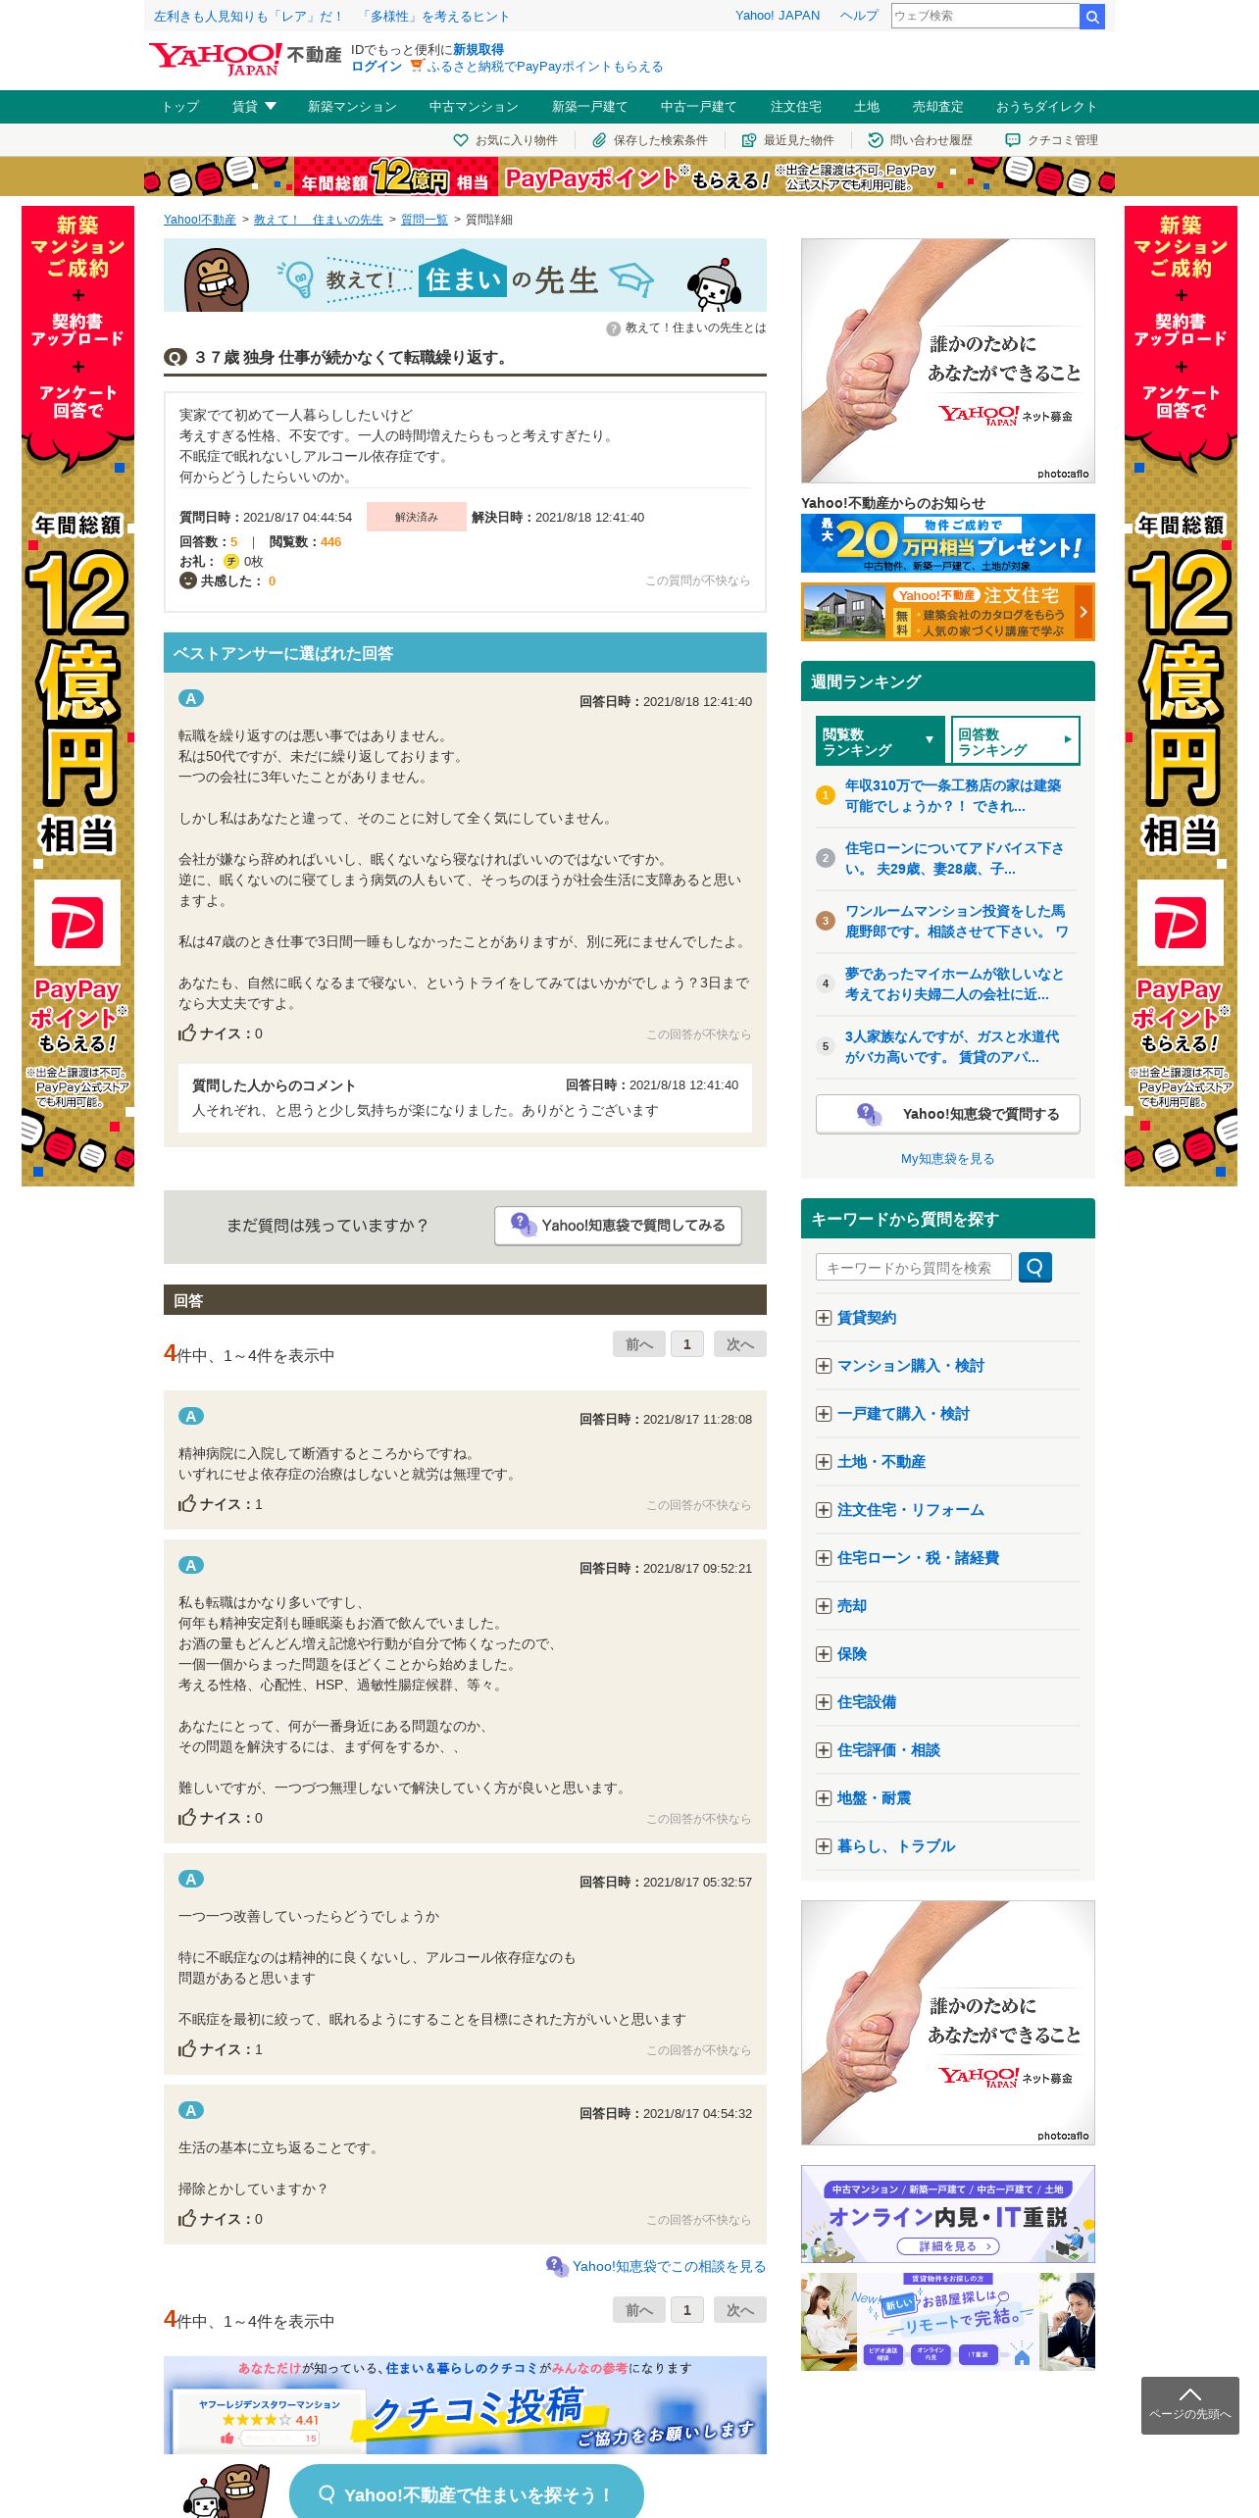Screen dimensions: 1259x2518
Task: Expand the 住宅設備 category
Action: (824, 1702)
